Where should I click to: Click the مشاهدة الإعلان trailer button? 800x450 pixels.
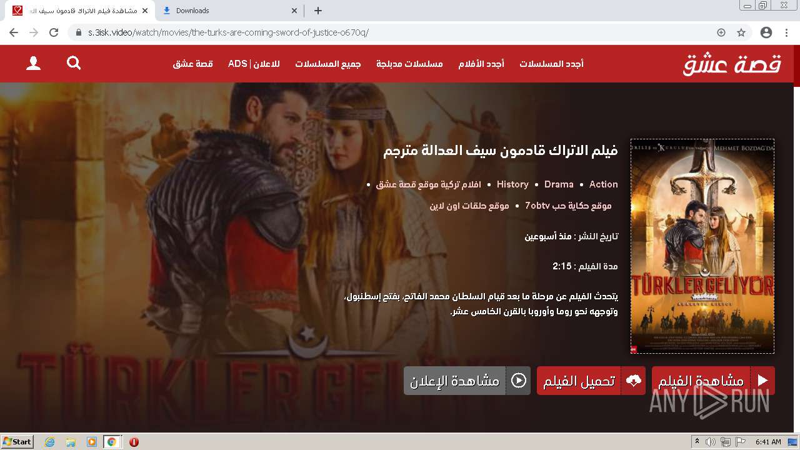coord(467,381)
